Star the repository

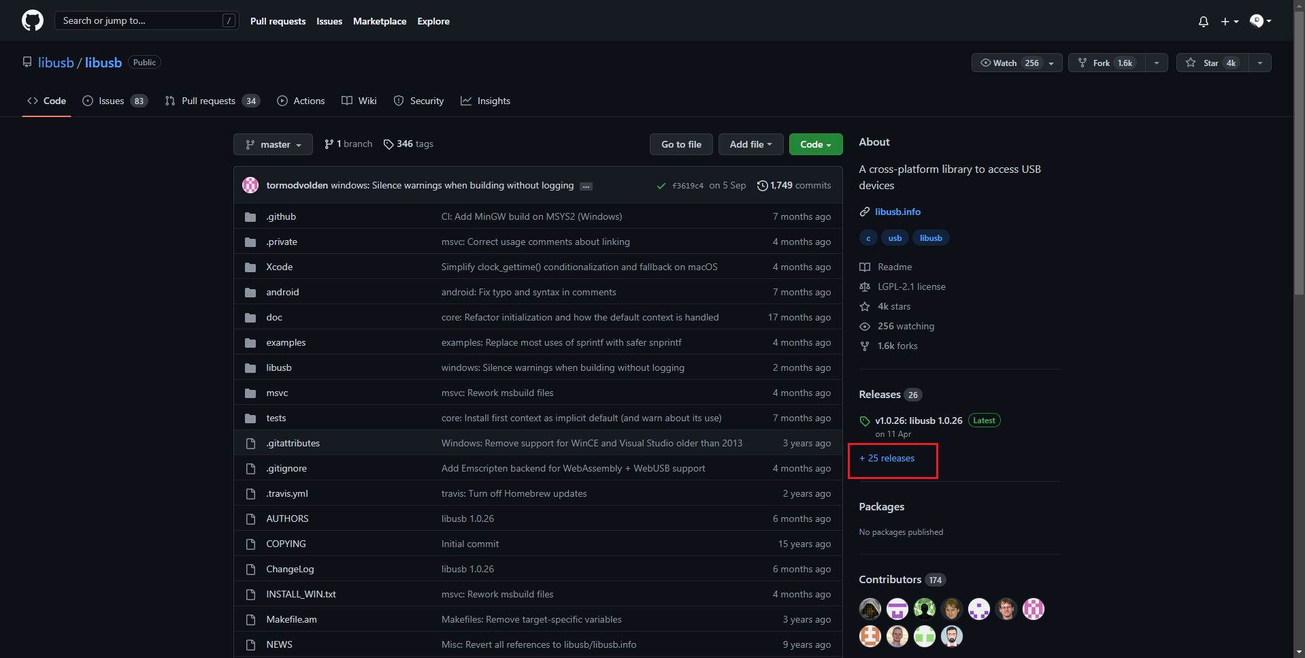coord(1212,63)
